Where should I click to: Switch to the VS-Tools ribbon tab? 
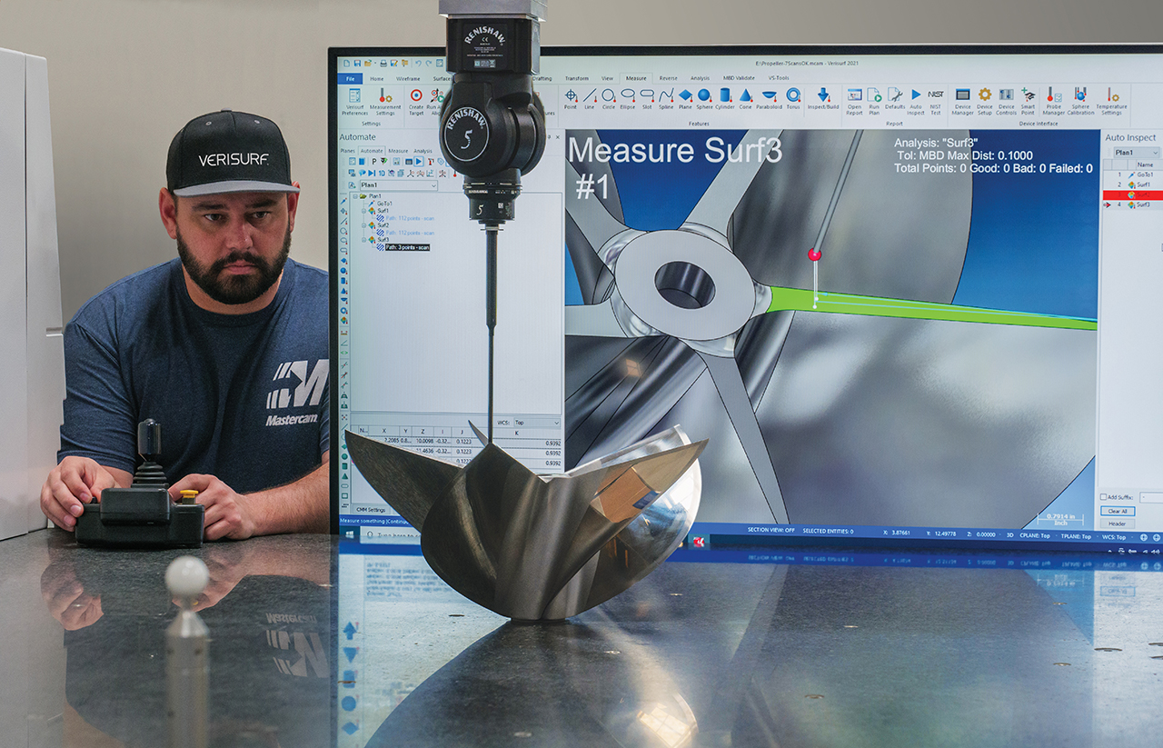point(779,78)
